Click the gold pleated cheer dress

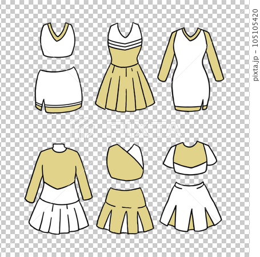pos(125,67)
